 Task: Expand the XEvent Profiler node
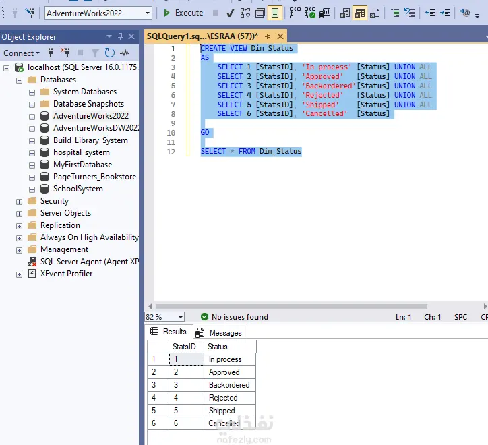coord(20,274)
